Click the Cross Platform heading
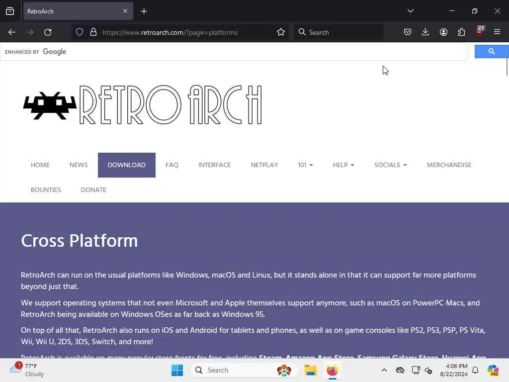 [80, 241]
